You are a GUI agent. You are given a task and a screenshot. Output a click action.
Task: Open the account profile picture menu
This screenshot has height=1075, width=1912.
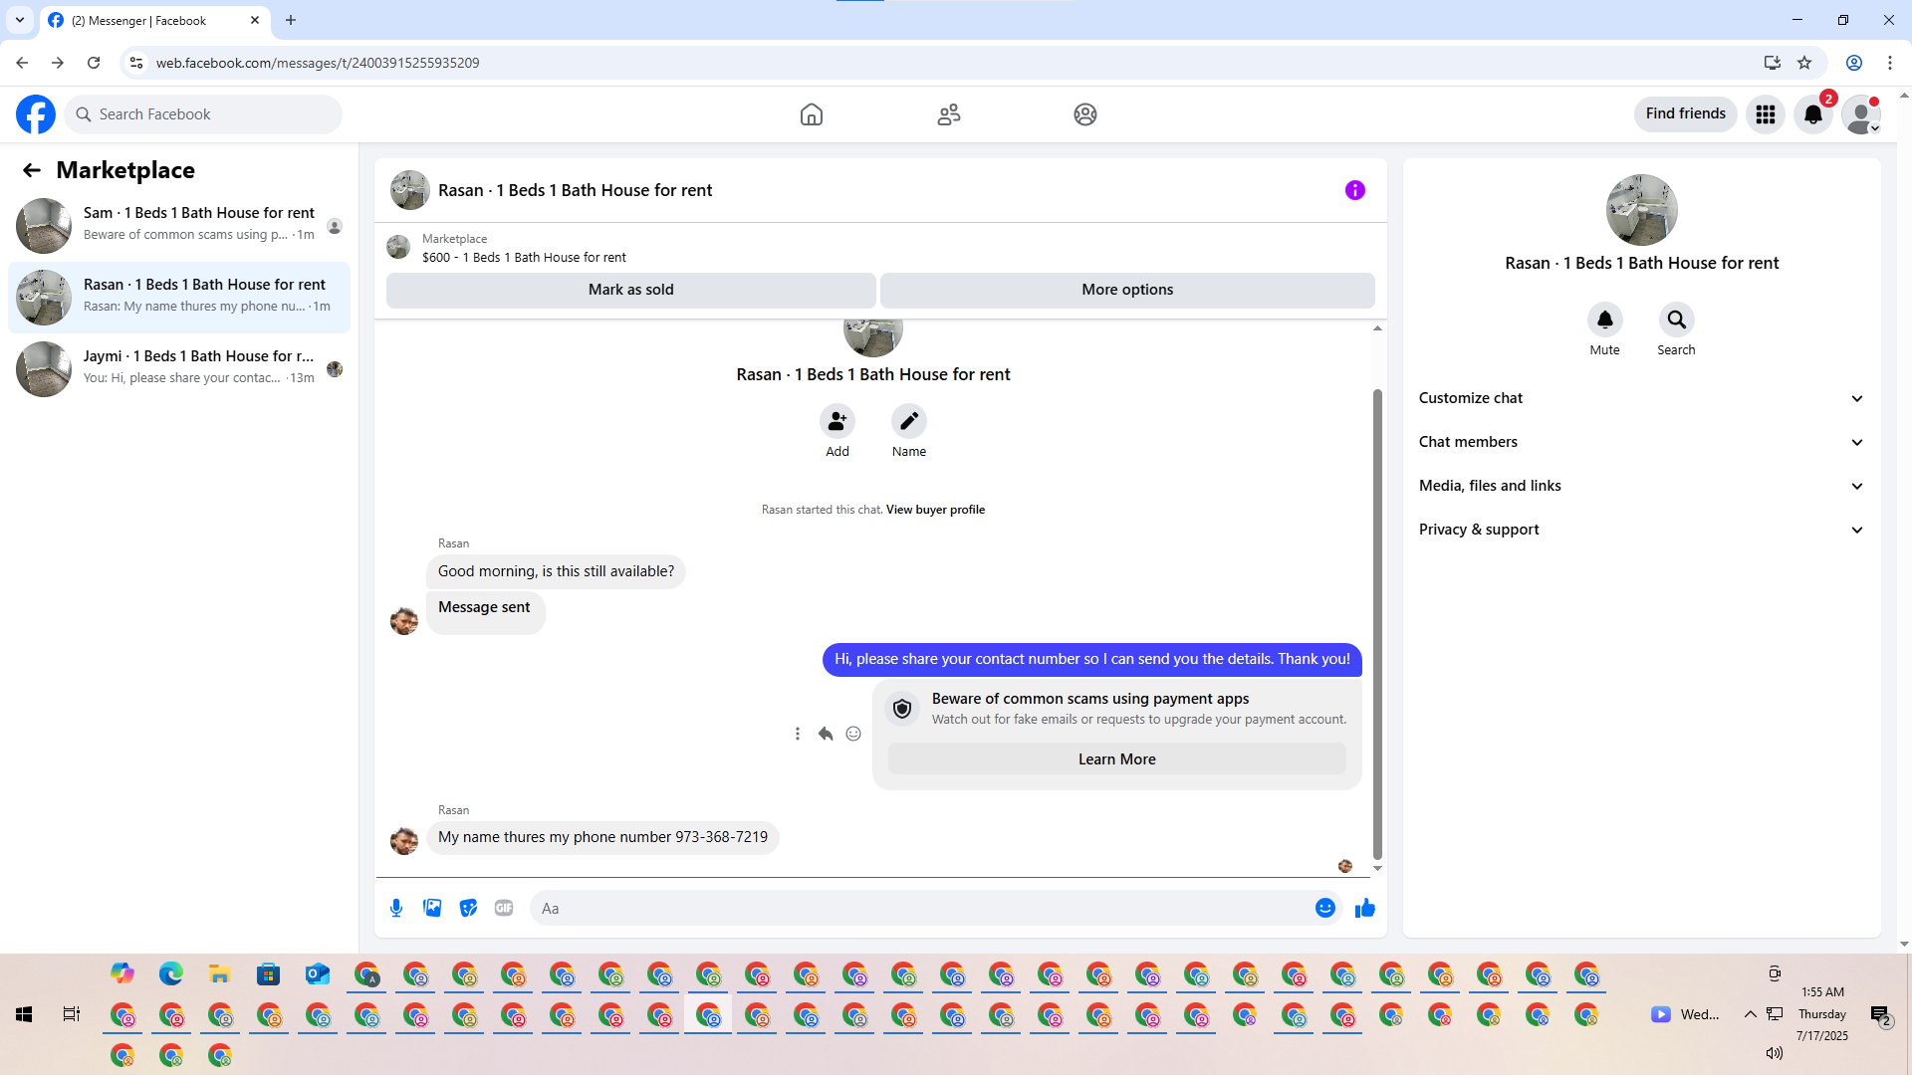[1861, 114]
